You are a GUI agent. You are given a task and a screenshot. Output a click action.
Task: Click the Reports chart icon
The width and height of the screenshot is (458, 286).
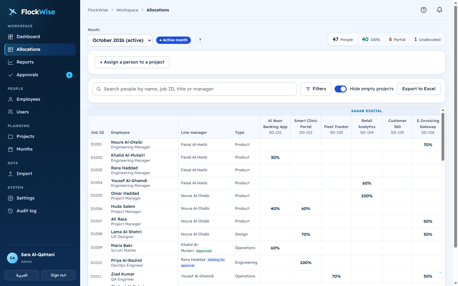click(10, 62)
